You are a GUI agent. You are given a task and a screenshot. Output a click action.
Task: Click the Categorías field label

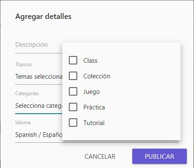(27, 93)
